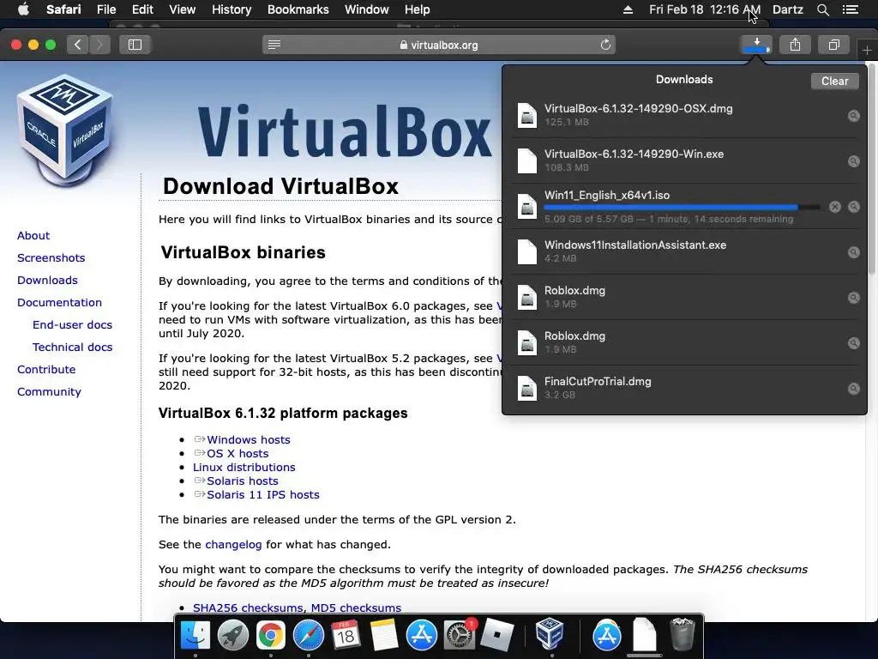This screenshot has width=878, height=659.
Task: Reveal Windows11InstallationAssistant.exe in Finder
Action: tap(853, 252)
